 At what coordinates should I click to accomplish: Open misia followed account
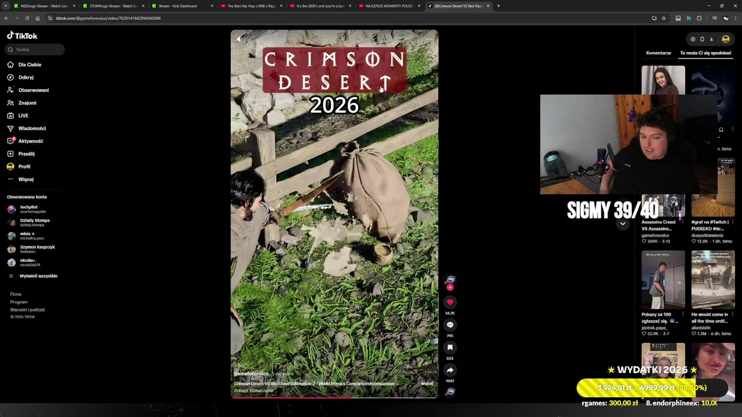(x=27, y=236)
